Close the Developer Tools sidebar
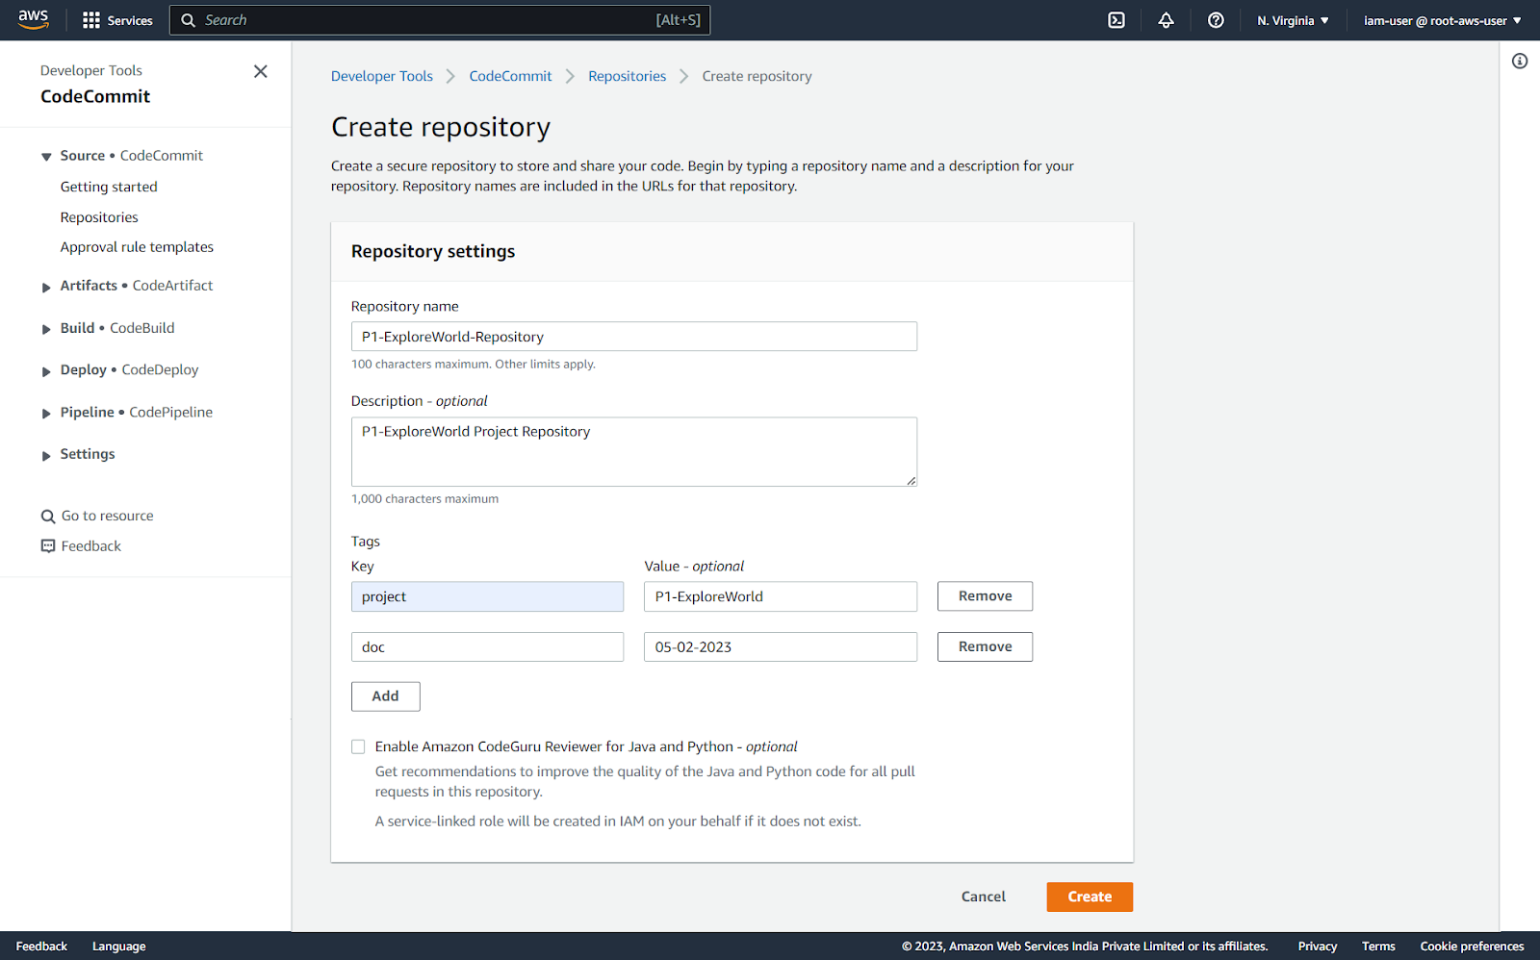 click(x=260, y=71)
